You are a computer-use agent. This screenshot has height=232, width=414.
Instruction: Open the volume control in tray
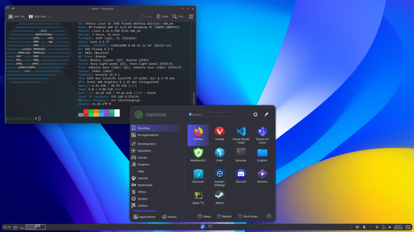(x=357, y=227)
